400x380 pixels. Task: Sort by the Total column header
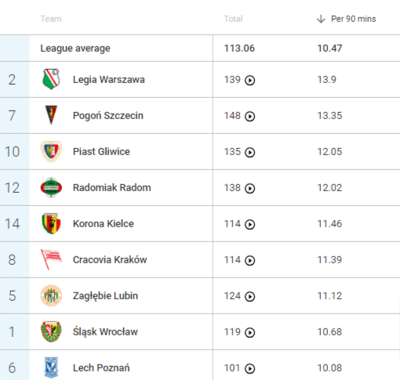tap(233, 19)
